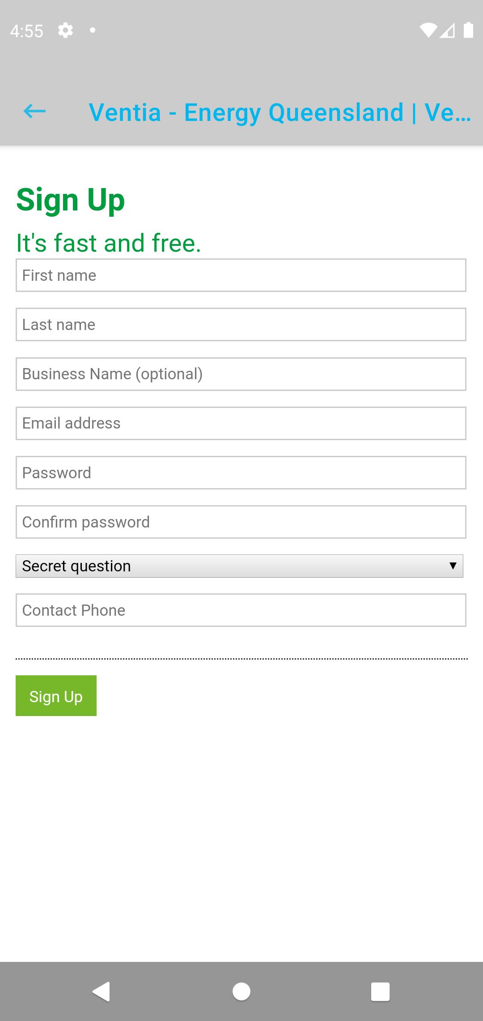The width and height of the screenshot is (483, 1021).
Task: Tap the Android back navigation triangle
Action: tap(102, 991)
